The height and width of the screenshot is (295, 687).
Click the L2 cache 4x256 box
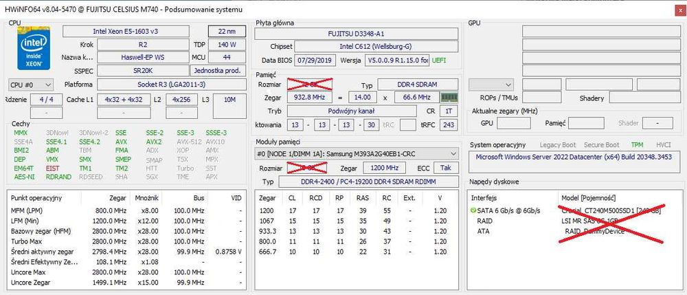pyautogui.click(x=181, y=100)
